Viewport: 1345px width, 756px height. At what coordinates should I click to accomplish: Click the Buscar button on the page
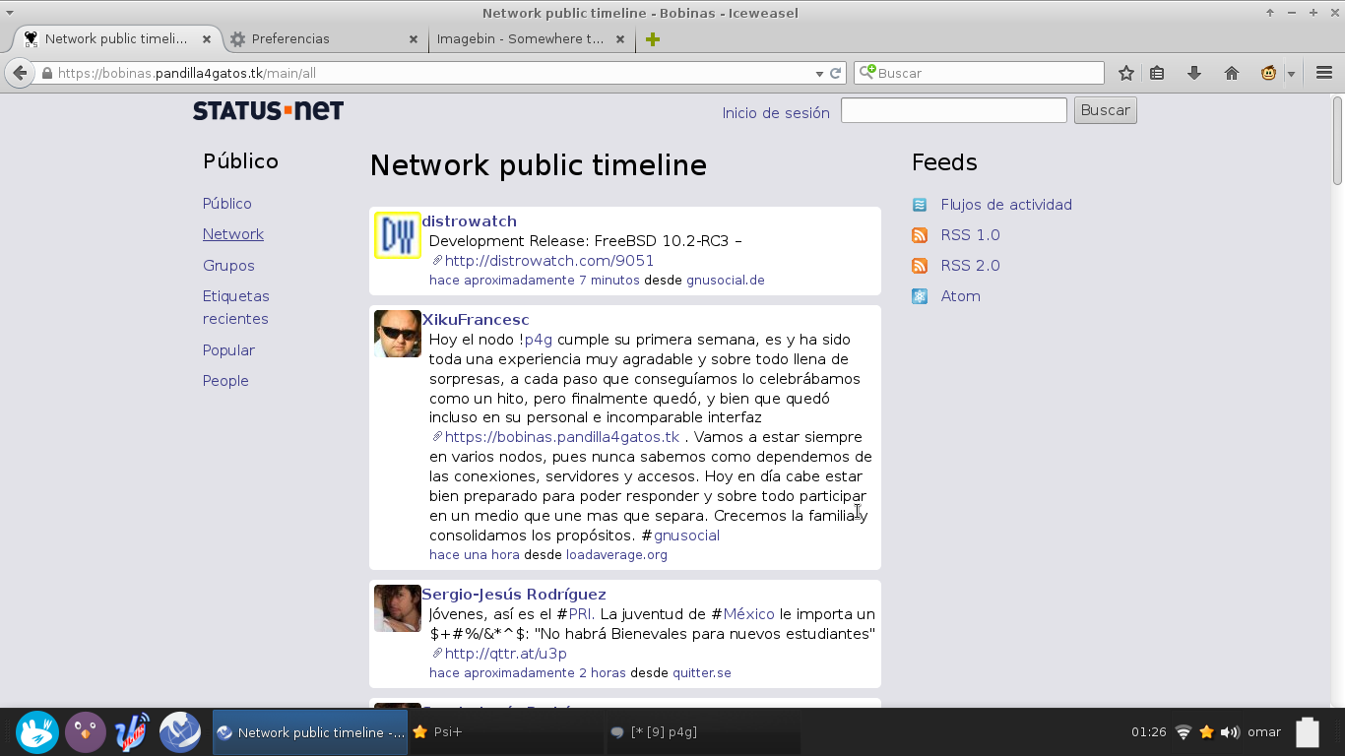click(1106, 110)
